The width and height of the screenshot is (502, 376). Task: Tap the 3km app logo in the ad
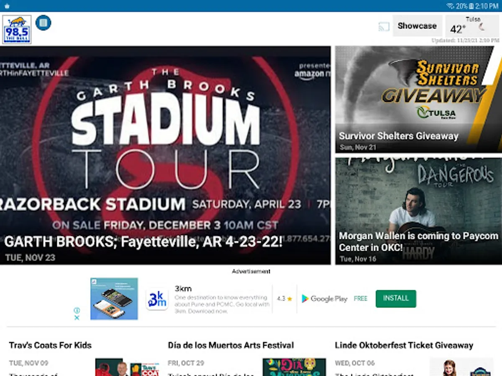tap(157, 300)
